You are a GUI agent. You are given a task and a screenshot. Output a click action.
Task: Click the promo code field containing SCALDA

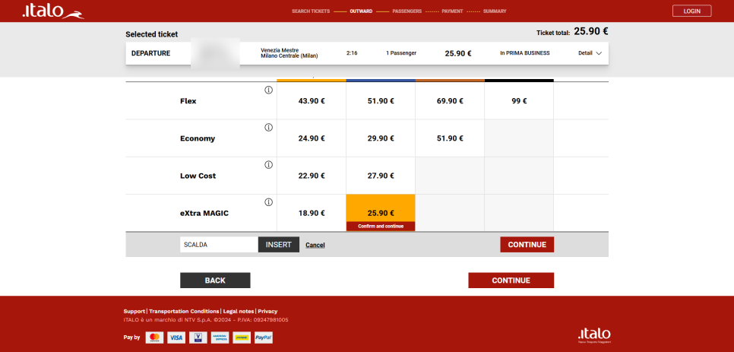point(219,244)
